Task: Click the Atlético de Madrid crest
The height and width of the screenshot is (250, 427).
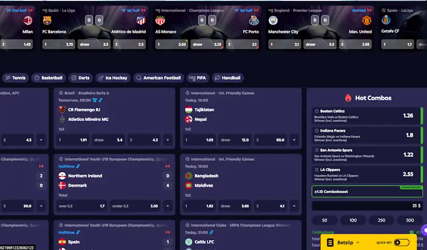Action: (141, 21)
